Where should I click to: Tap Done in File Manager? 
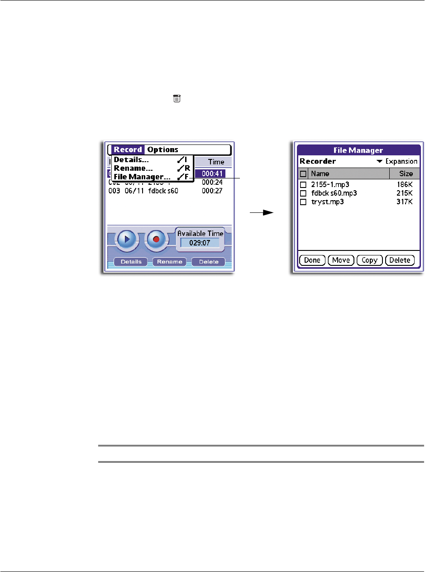pyautogui.click(x=312, y=260)
